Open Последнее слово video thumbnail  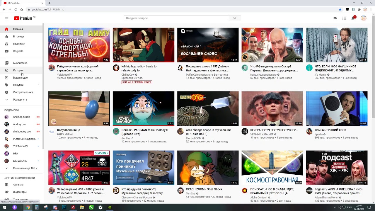point(208,45)
